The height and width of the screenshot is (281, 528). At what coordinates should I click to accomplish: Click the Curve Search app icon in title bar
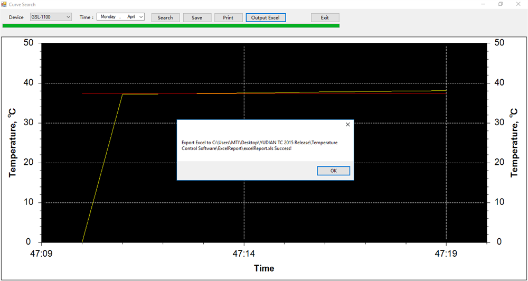pos(4,4)
